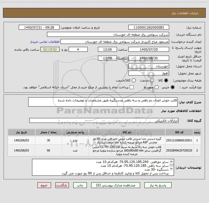Click the row 2 product name cell
The height and width of the screenshot is (203, 209).
click(x=127, y=150)
